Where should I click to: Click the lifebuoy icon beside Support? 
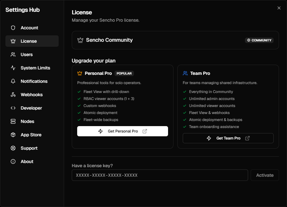point(13,148)
